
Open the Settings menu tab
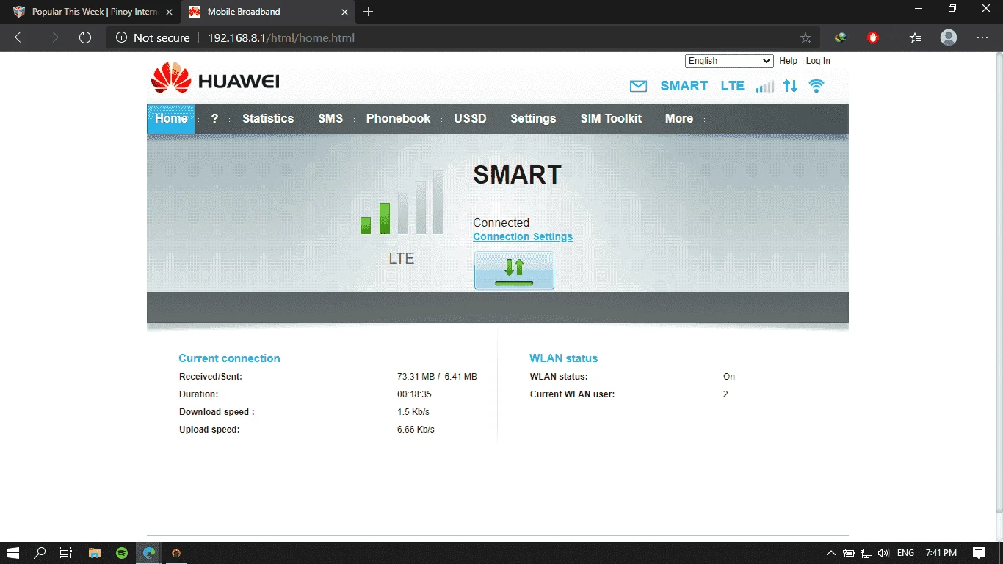(x=533, y=119)
